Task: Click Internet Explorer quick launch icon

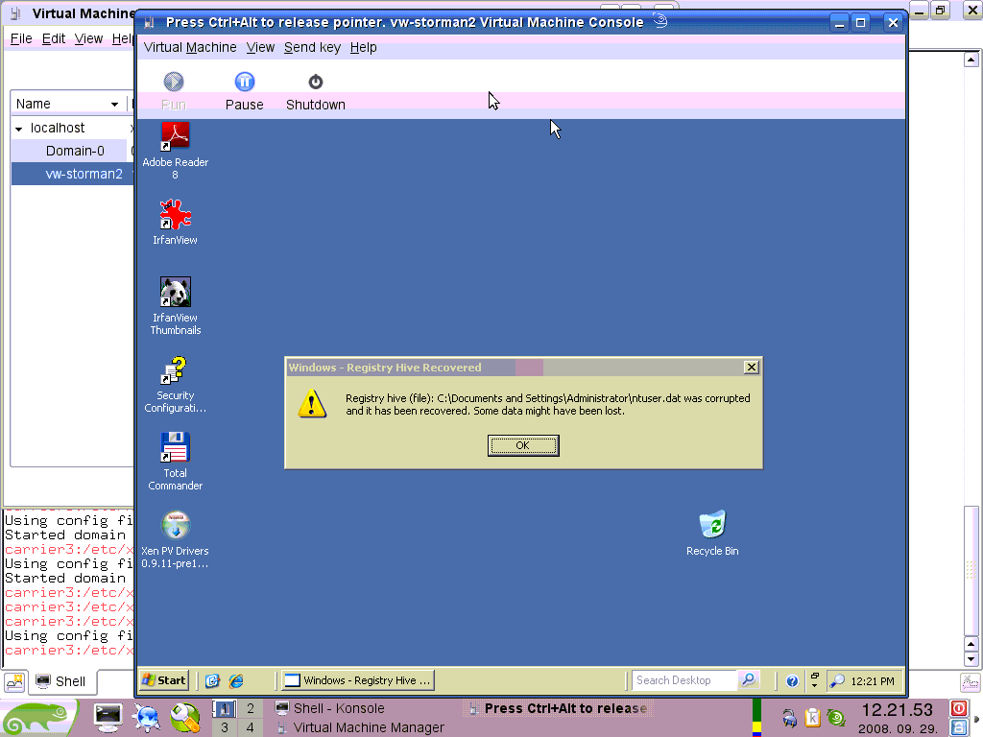Action: click(235, 680)
